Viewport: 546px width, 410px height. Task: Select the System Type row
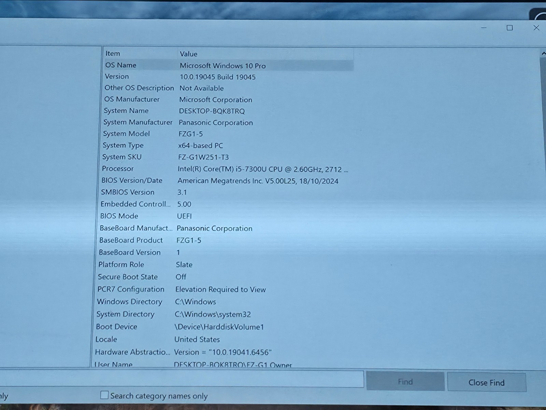pyautogui.click(x=227, y=145)
